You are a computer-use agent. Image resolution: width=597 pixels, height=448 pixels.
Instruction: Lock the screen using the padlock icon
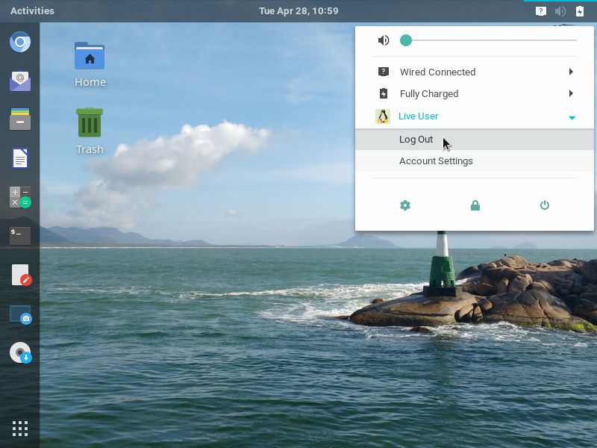pyautogui.click(x=475, y=205)
